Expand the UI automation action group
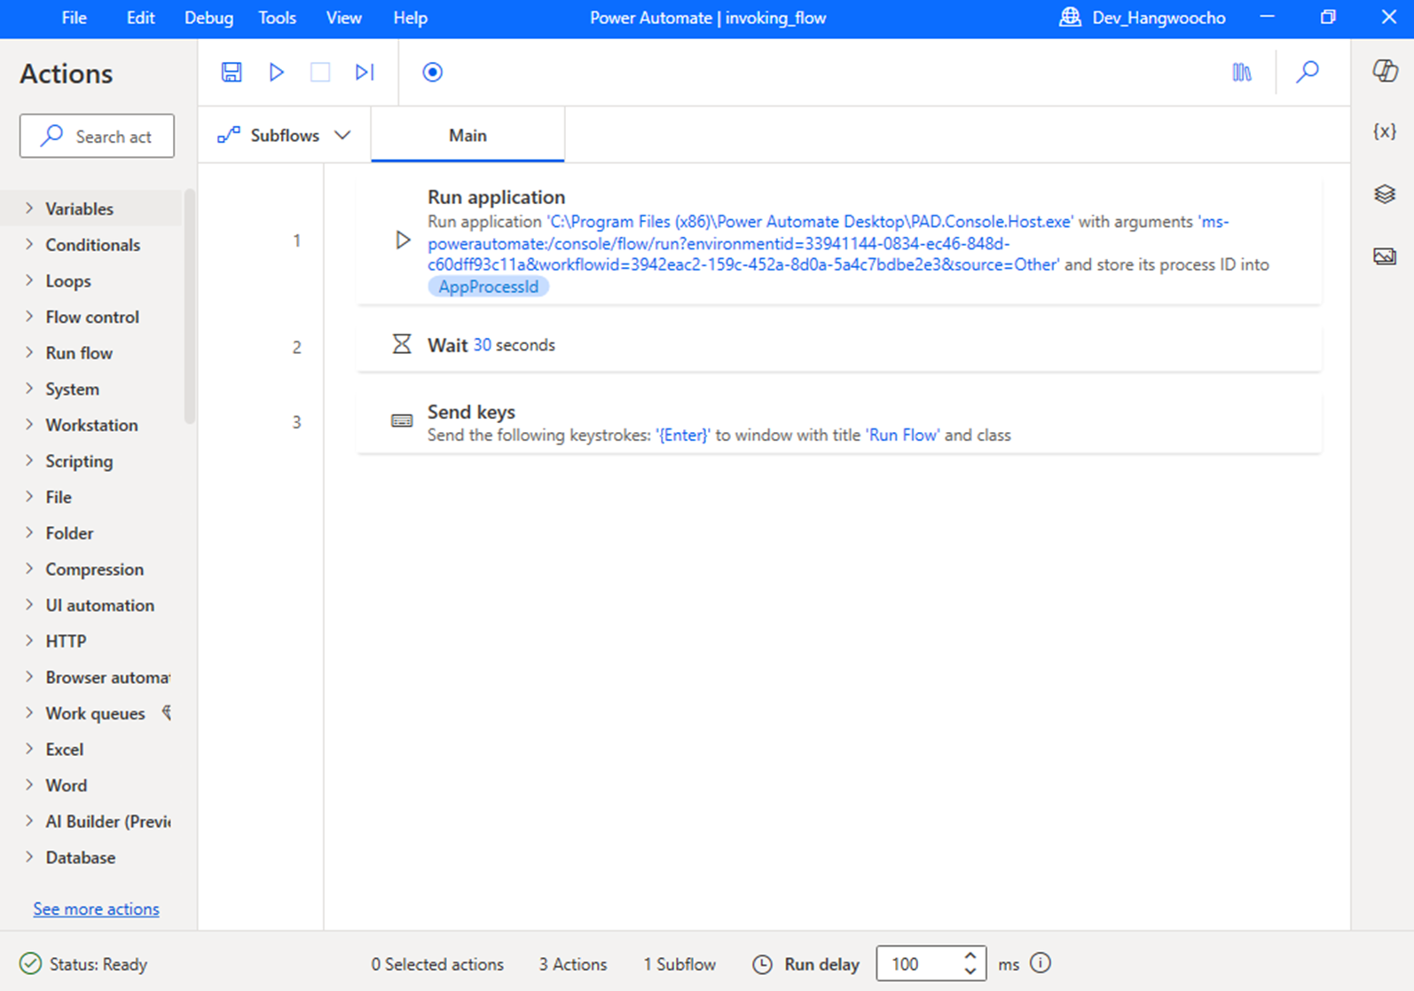This screenshot has height=991, width=1414. (x=29, y=605)
